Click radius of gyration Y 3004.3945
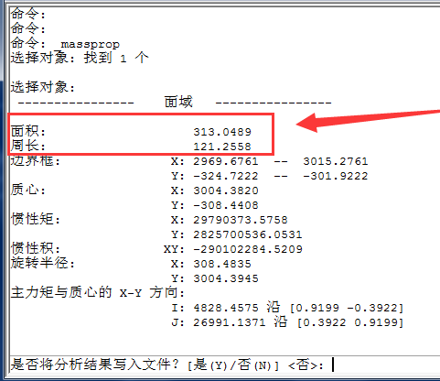Viewport: 440px width, 381px height. [x=226, y=278]
